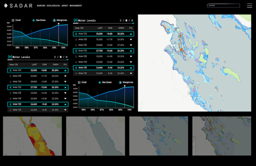The width and height of the screenshot is (256, 166).
Task: Sort by LAST column in left table
Action: [x=34, y=65]
